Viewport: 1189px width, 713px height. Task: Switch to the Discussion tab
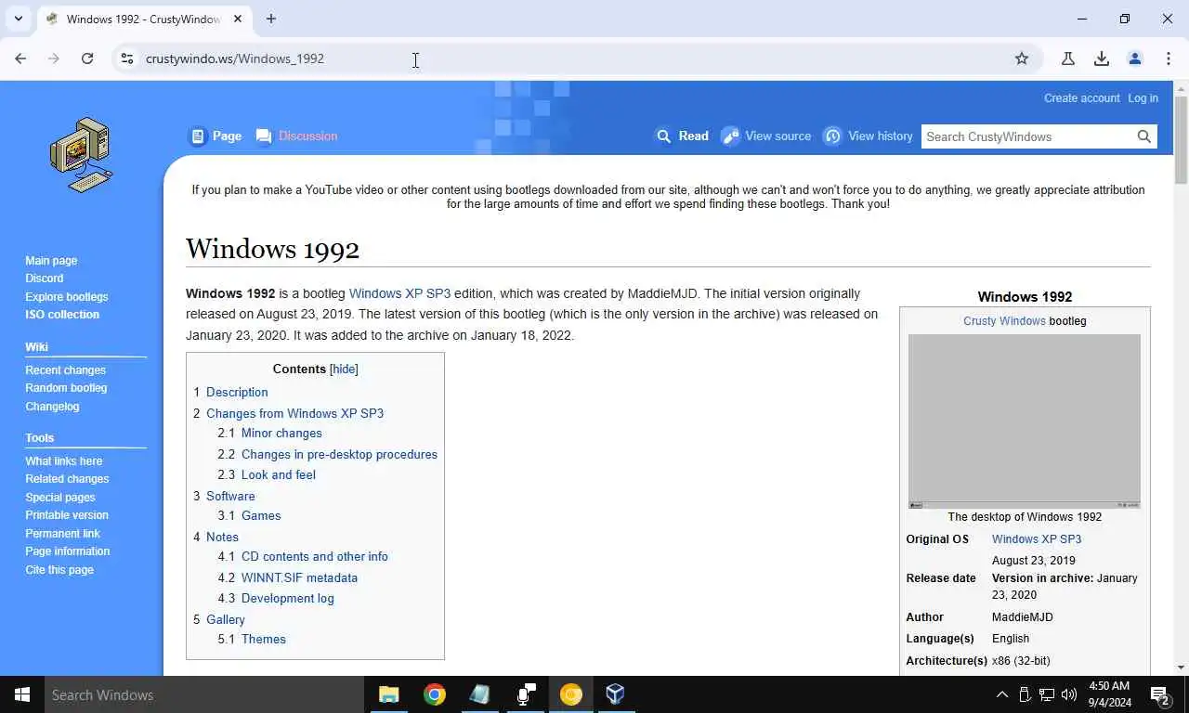pyautogui.click(x=296, y=136)
